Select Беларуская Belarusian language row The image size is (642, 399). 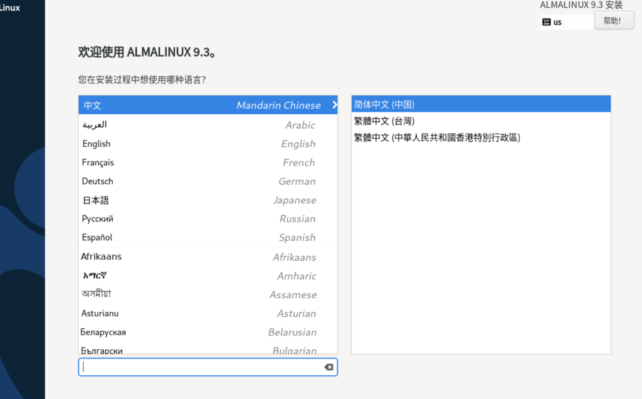pyautogui.click(x=208, y=332)
